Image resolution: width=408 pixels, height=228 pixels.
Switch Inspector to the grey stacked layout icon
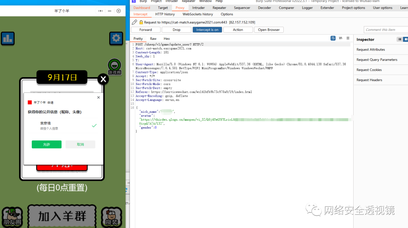tap(400, 40)
